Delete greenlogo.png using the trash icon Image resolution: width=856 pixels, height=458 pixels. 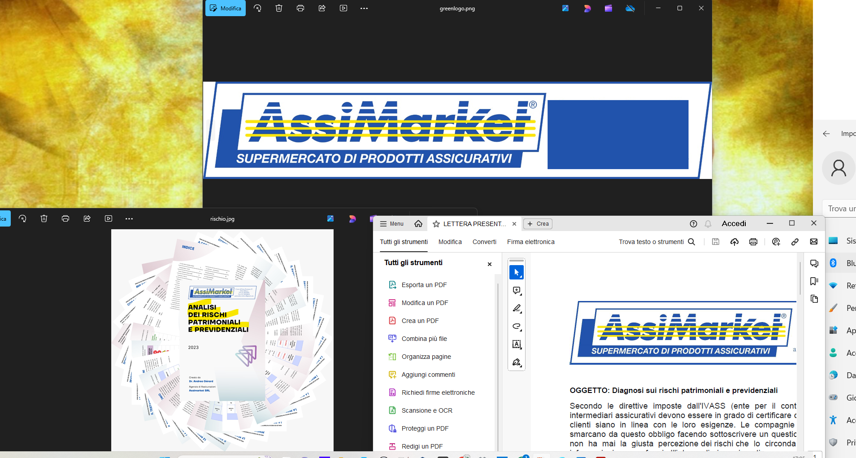click(x=279, y=8)
